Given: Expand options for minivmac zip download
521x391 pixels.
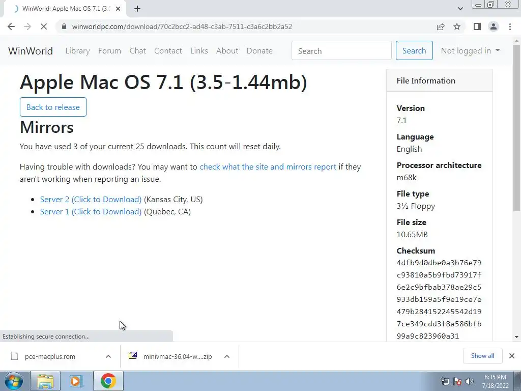Looking at the screenshot, I should [x=227, y=356].
